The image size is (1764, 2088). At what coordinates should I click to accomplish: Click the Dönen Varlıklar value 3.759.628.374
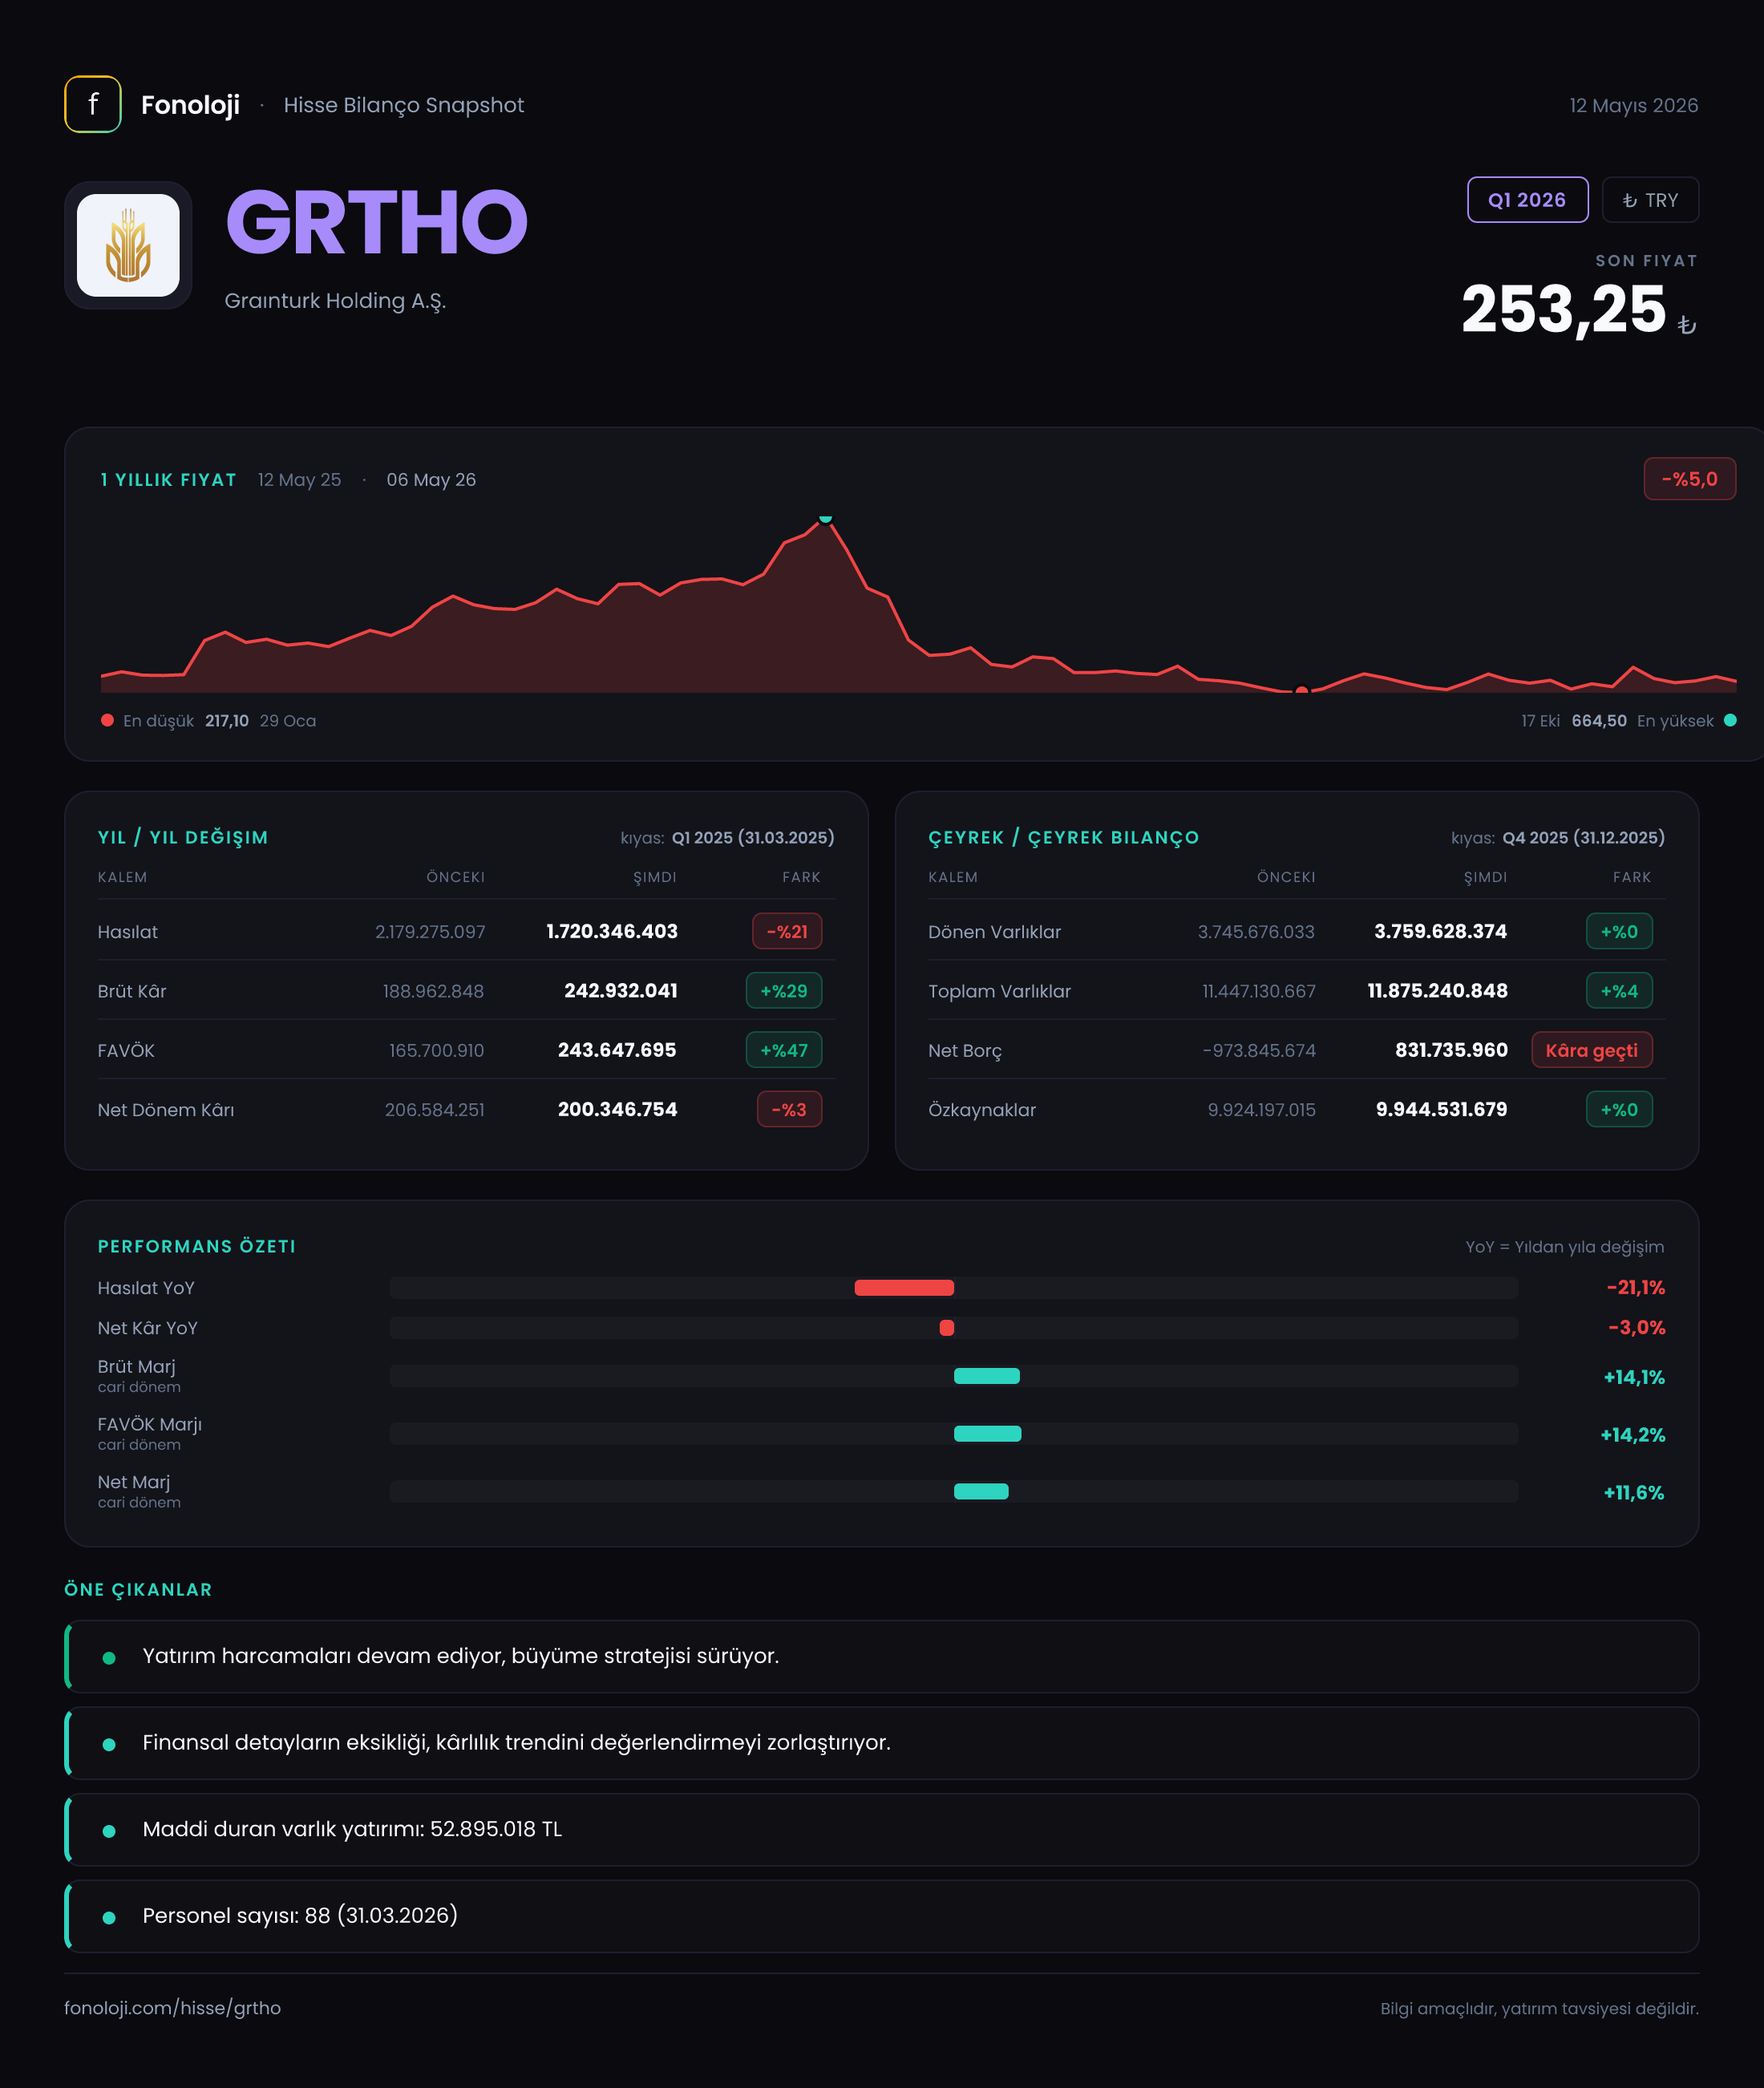(x=1440, y=931)
